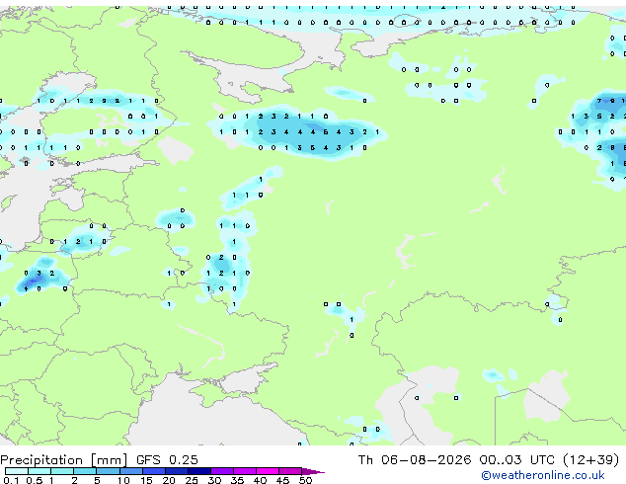
Task: Click the legend value '30'
Action: click(214, 480)
